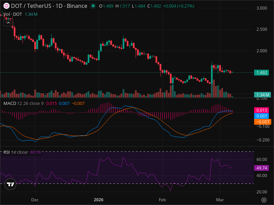Click the H1.517 high price value

(123, 6)
